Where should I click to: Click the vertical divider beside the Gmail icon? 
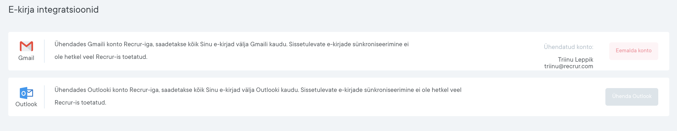click(x=44, y=51)
